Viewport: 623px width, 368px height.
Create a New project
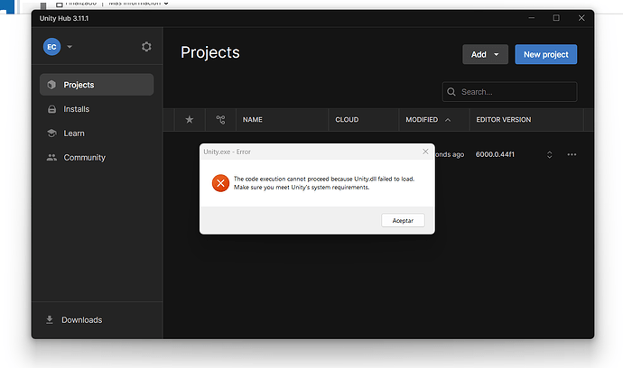pos(545,54)
